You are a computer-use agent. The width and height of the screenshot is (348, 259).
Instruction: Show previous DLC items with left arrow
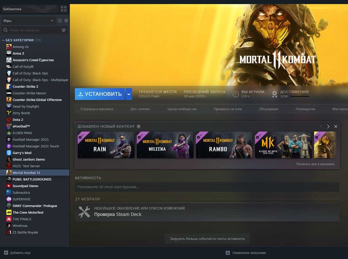coord(321,127)
